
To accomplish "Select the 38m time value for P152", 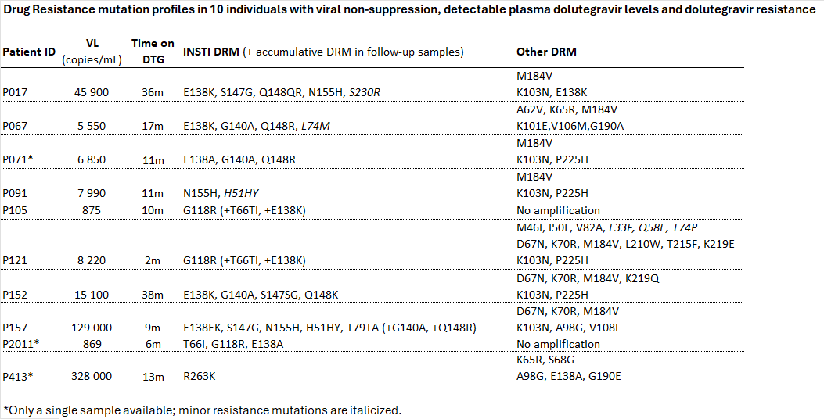I will [153, 295].
